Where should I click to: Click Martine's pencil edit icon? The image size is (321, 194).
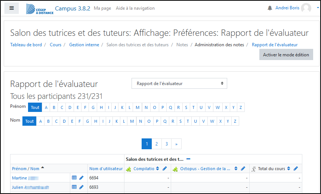tap(81, 178)
